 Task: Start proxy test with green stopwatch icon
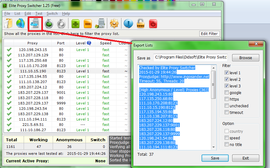[x=49, y=24]
